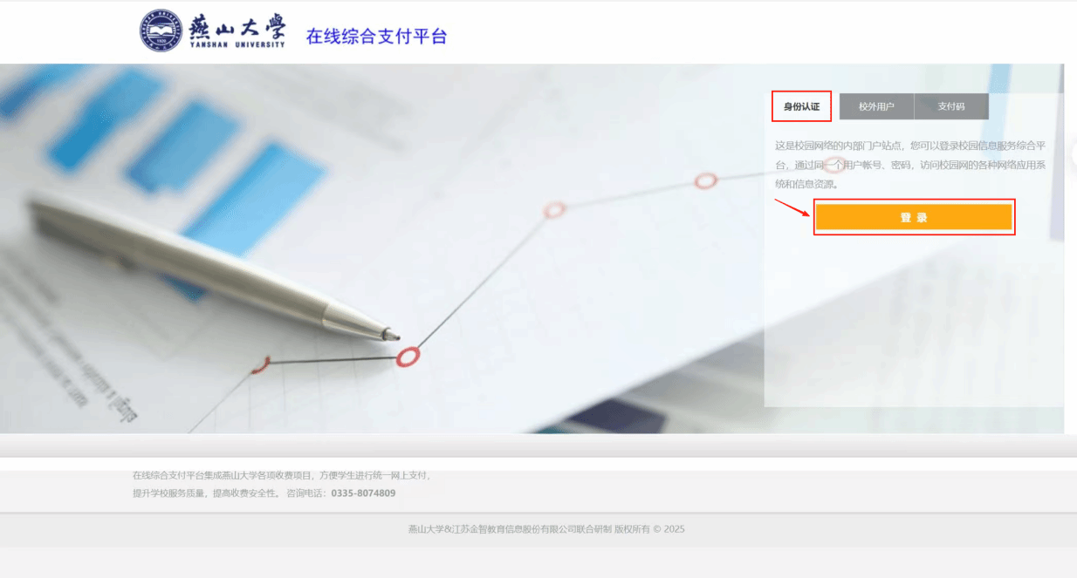Click the phone number 0335-8074809
The width and height of the screenshot is (1077, 578).
[x=363, y=493]
